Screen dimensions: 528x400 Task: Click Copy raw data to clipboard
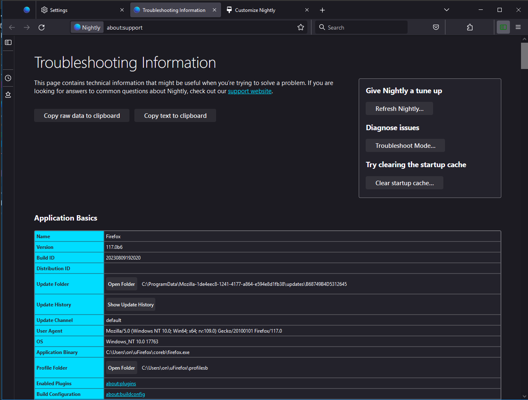(x=82, y=115)
